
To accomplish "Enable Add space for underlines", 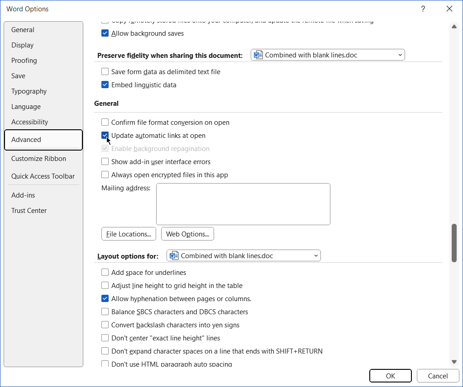I will click(105, 272).
